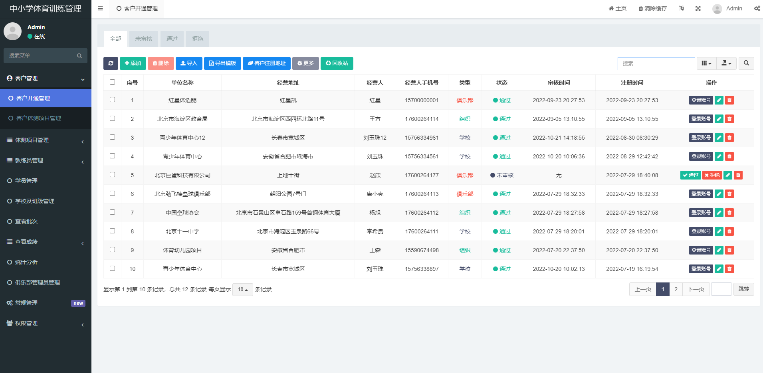Click the red trash icon for 中国垒球协会
Viewport: 763px width, 373px height.
pos(729,213)
